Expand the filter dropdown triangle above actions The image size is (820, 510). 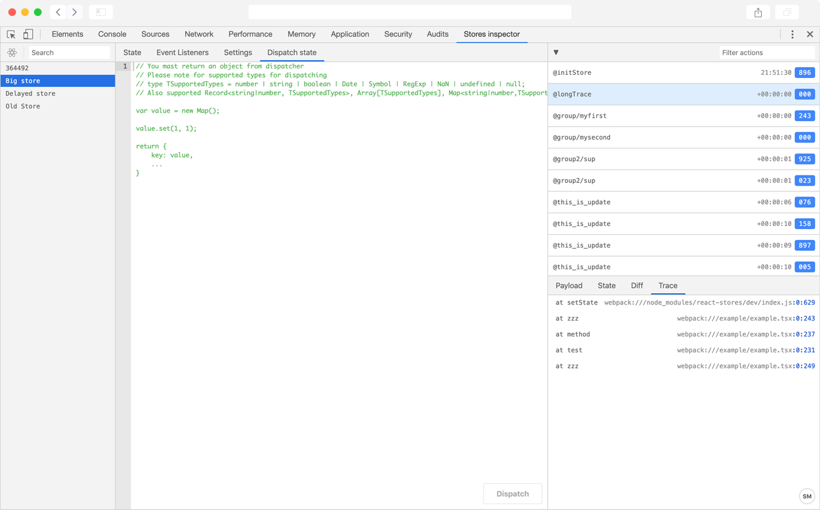tap(556, 52)
